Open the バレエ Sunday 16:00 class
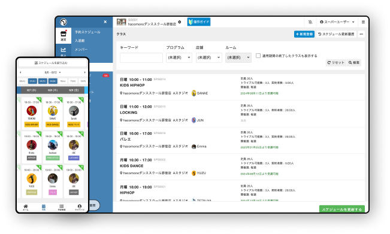Image resolution: width=390 pixels, height=234 pixels. point(240,141)
